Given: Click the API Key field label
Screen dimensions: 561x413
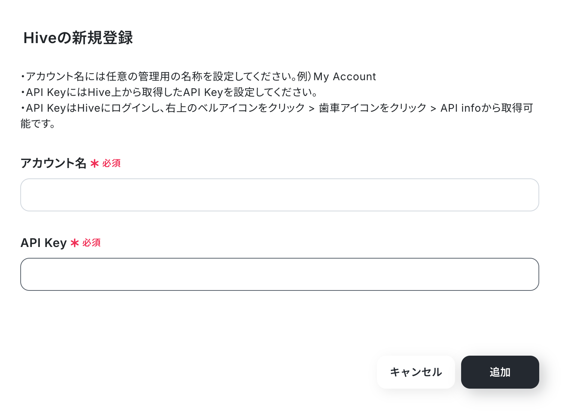Looking at the screenshot, I should click(x=44, y=243).
